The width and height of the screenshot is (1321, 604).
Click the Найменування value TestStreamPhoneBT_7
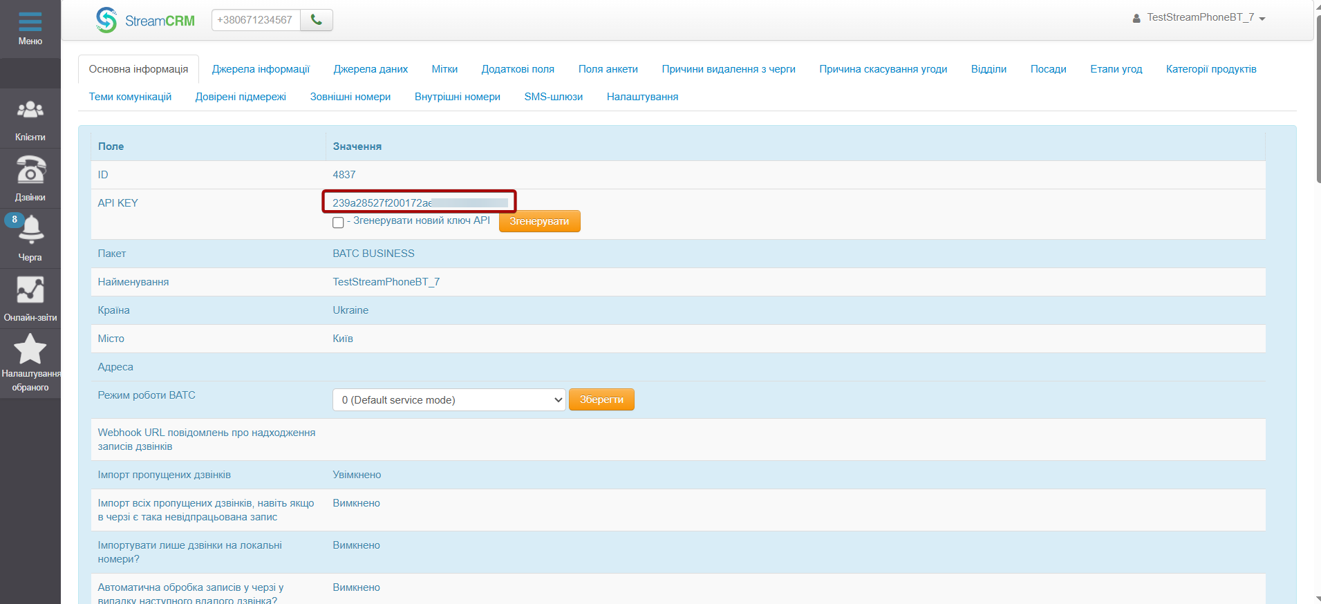coord(386,282)
